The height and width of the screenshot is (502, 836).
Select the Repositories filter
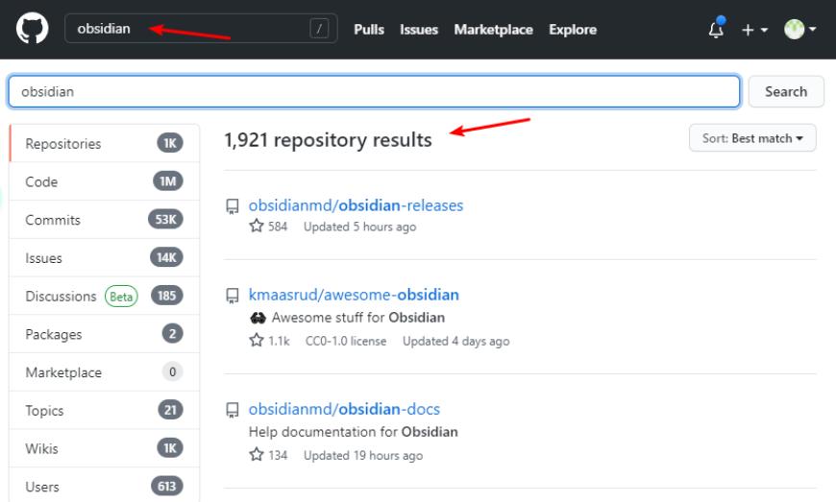pos(105,143)
